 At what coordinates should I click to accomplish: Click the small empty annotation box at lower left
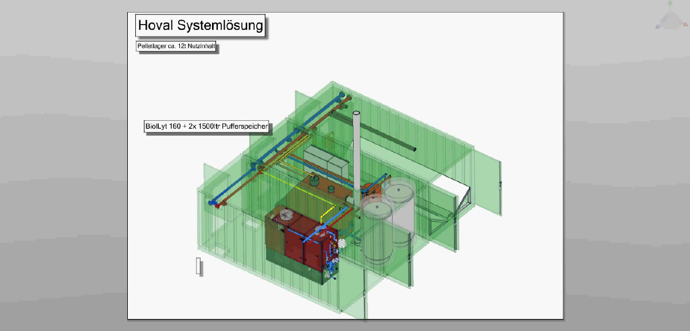click(198, 266)
